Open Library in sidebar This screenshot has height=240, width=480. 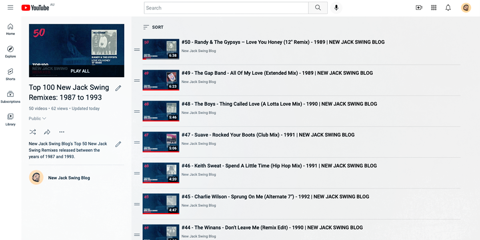point(10,120)
